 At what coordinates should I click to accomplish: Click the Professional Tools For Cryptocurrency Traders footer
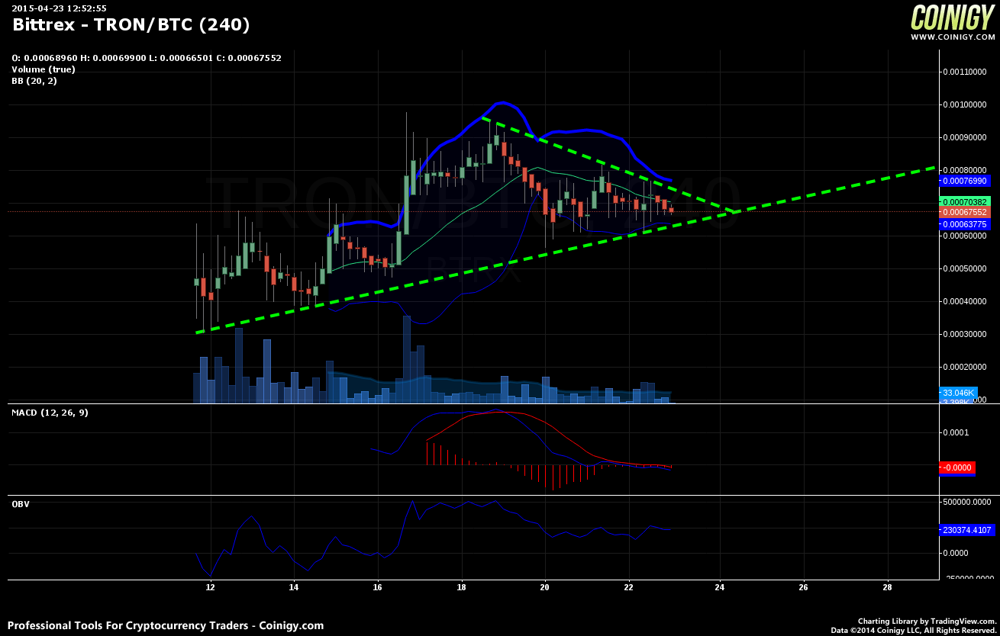point(166,625)
